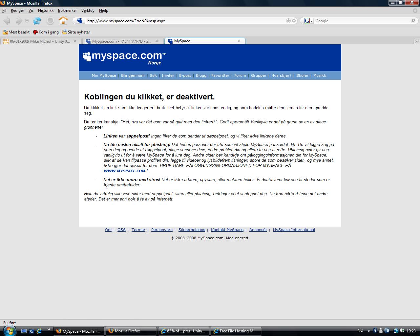
Task: Open Favoritter nav link
Action: [x=220, y=75]
